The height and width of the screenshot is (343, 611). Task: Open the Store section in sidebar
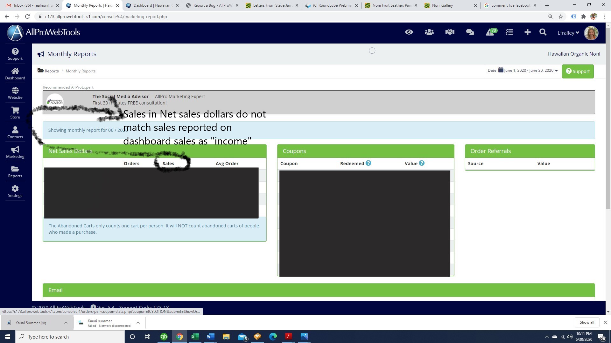click(x=15, y=113)
